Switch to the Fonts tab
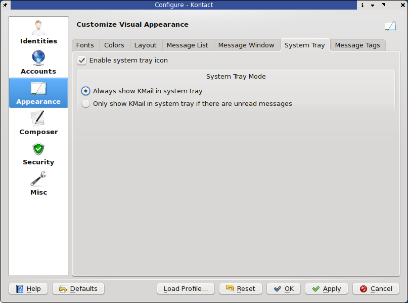 click(85, 45)
